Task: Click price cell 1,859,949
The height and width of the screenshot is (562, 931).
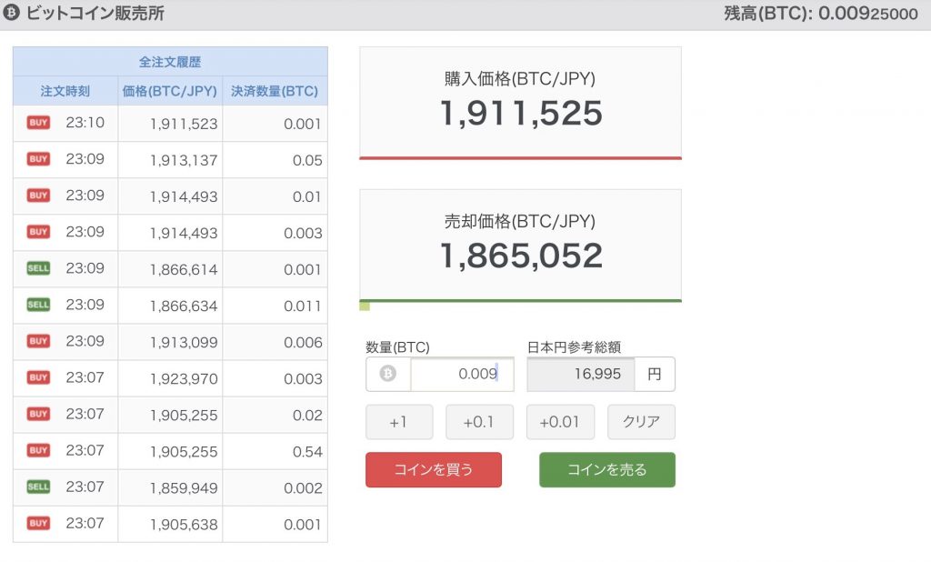Action: click(x=170, y=487)
